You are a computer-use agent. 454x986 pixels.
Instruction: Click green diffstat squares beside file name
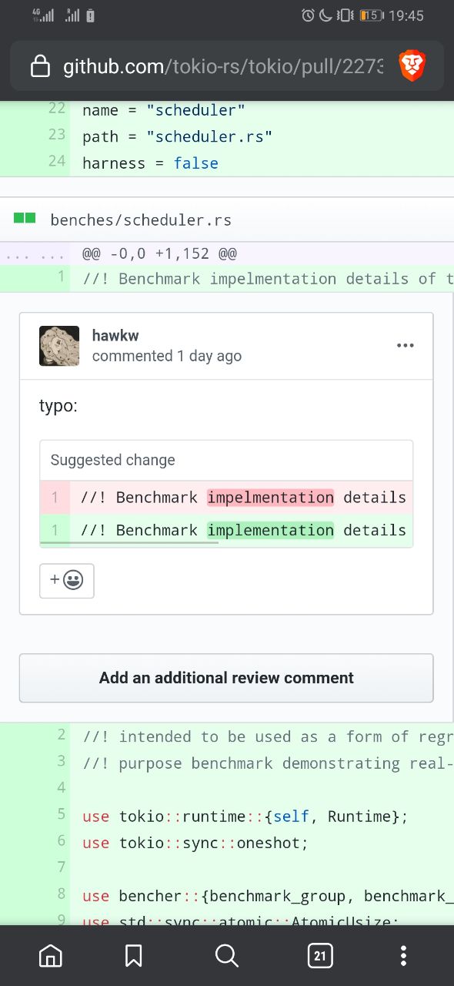tap(25, 219)
